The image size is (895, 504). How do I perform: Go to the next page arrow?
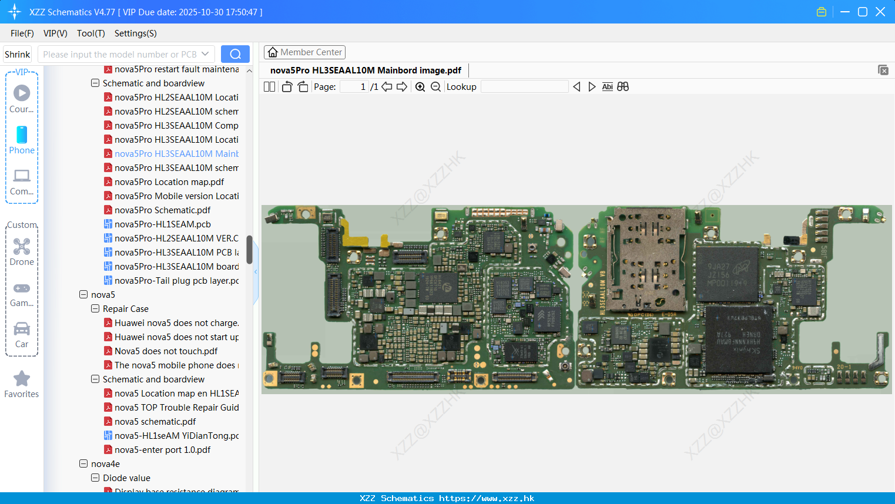click(x=402, y=87)
